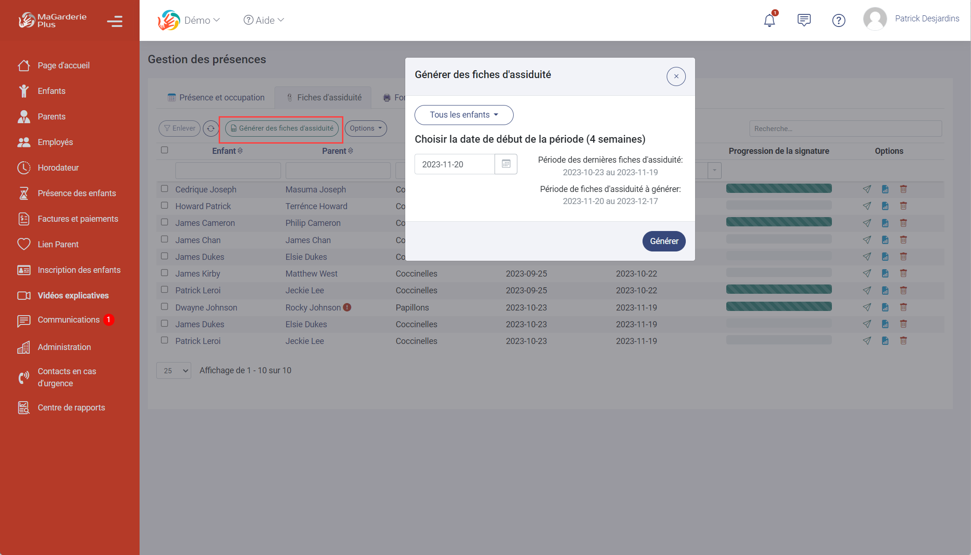Click the refresh icon beside Enlever
This screenshot has height=555, width=971.
[x=211, y=128]
